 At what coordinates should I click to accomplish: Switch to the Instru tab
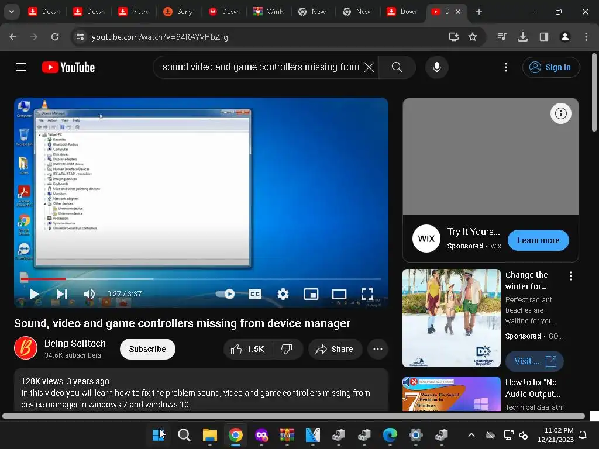coord(134,12)
